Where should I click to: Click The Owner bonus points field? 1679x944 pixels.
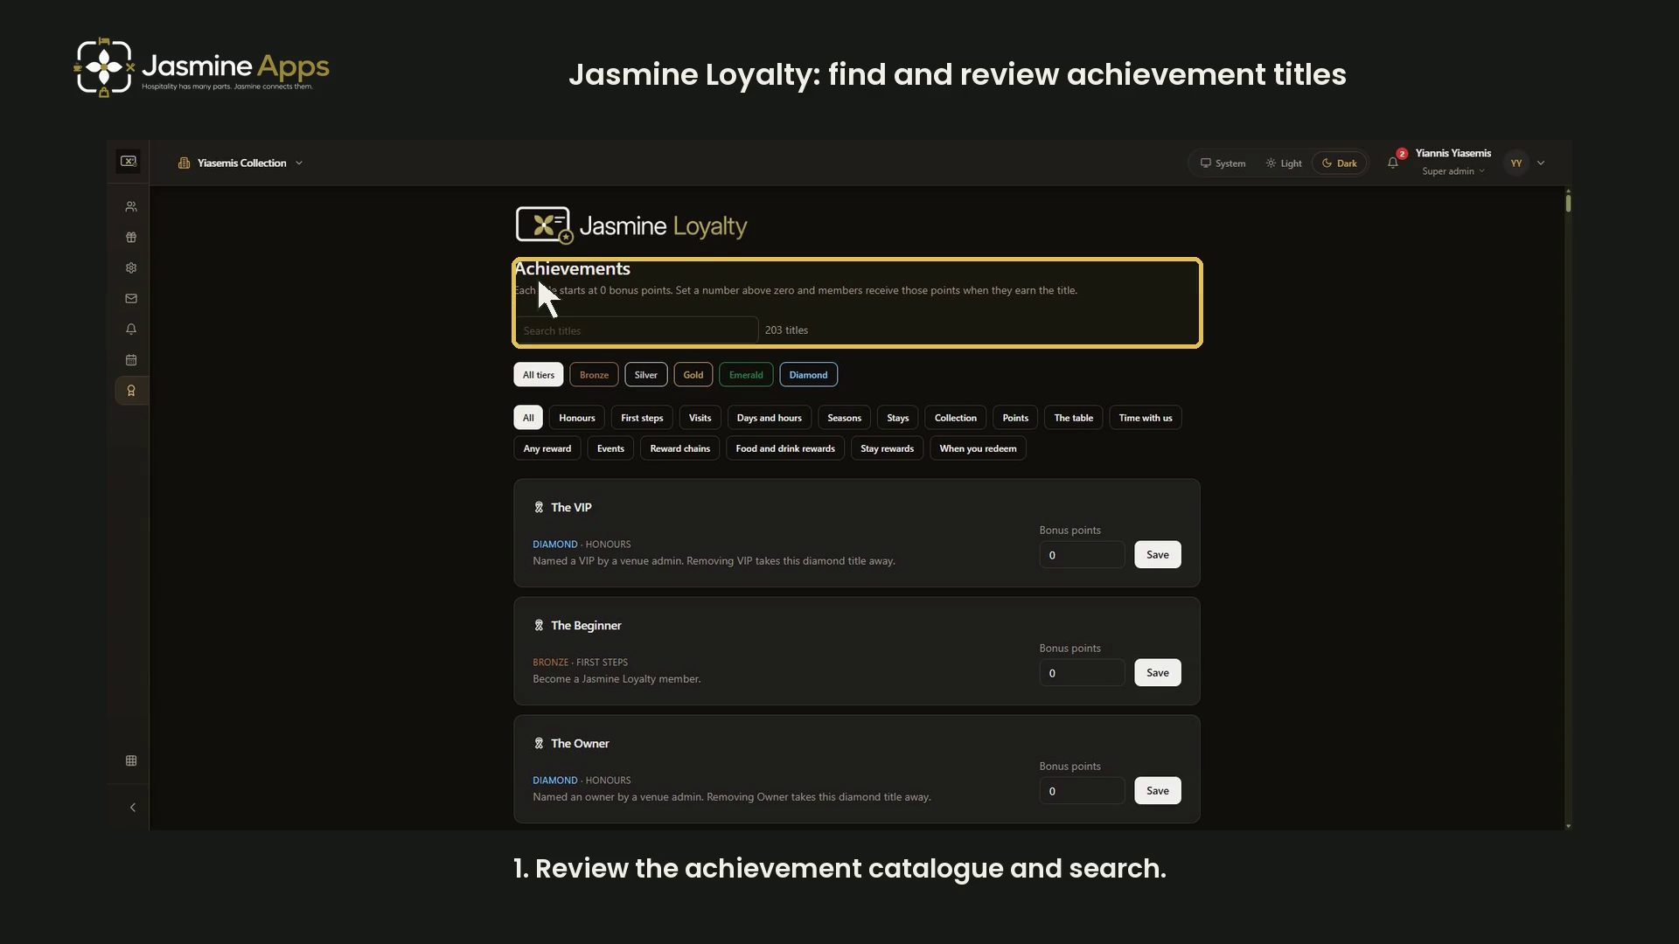[x=1083, y=791]
